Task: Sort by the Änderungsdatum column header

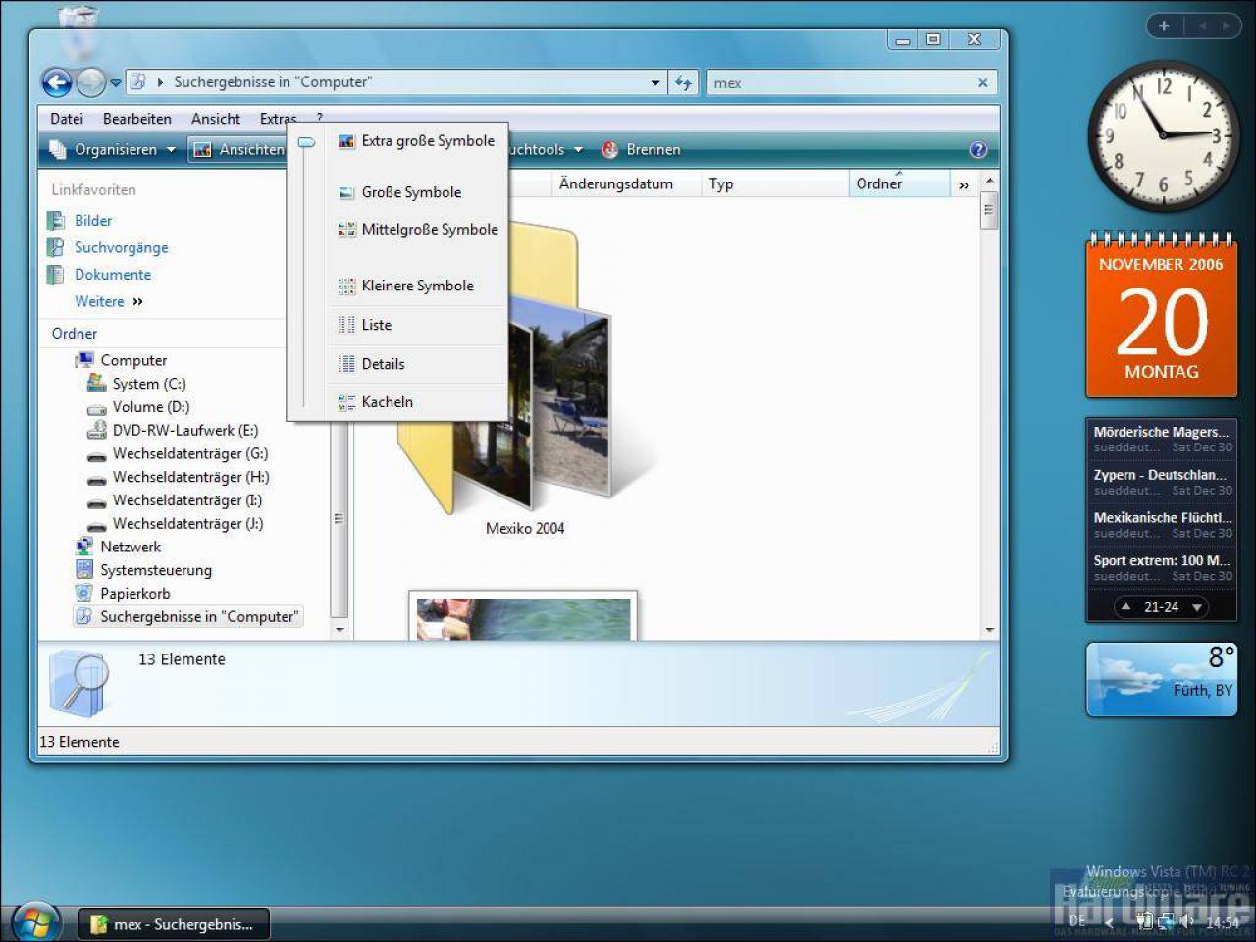Action: coord(616,183)
